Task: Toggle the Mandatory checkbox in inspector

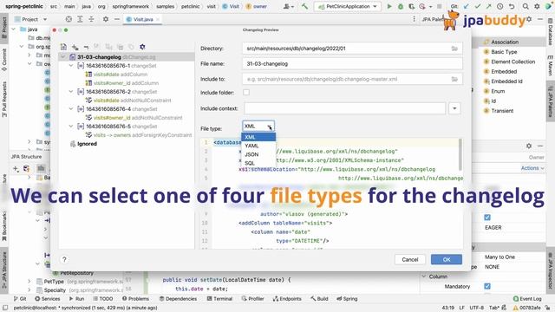Action: pos(487,286)
